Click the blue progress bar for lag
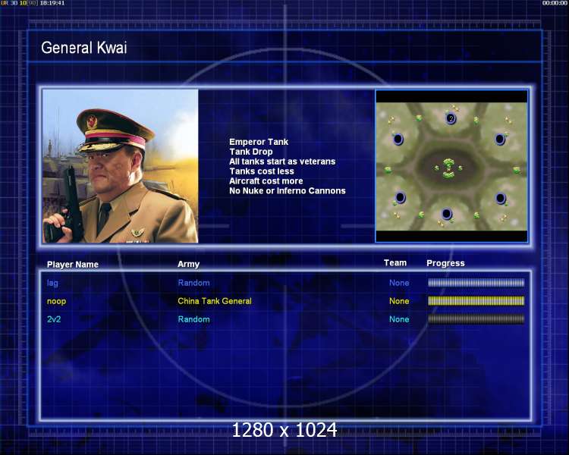Image resolution: width=569 pixels, height=455 pixels. click(x=476, y=283)
